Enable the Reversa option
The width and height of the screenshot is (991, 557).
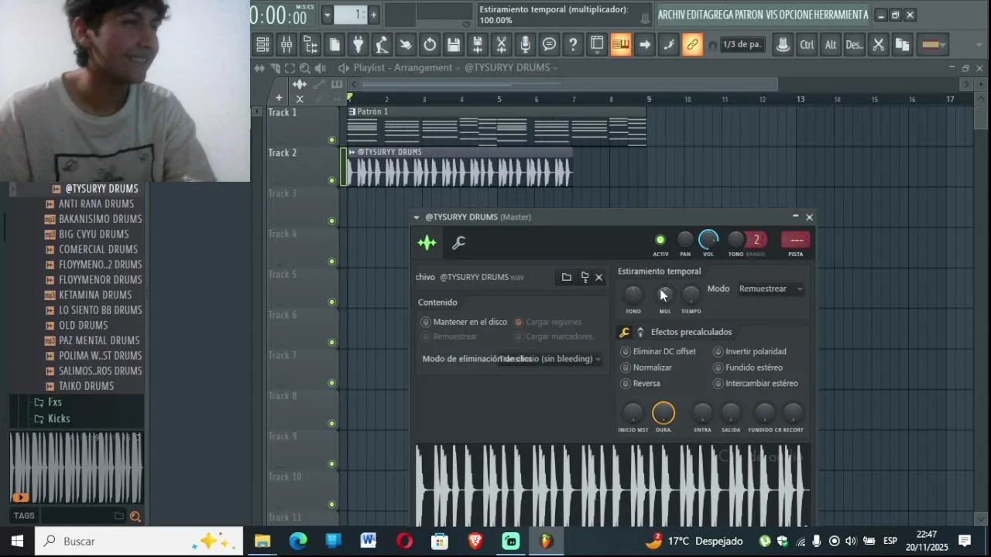[x=626, y=384]
